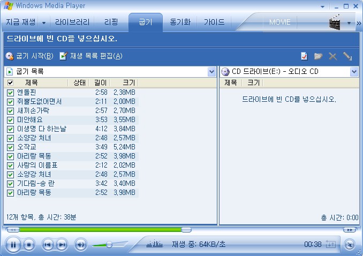
Task: Uncheck the 엔돌핀 track
Action: [x=10, y=93]
